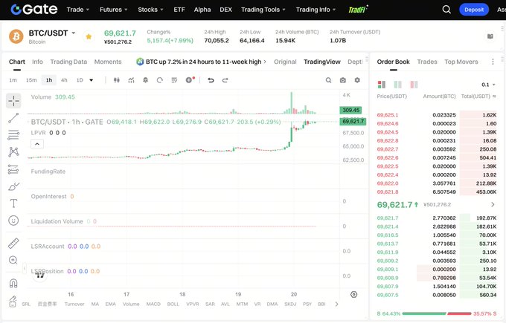Expand more indicator list arrow
The width and height of the screenshot is (506, 323).
(x=336, y=304)
